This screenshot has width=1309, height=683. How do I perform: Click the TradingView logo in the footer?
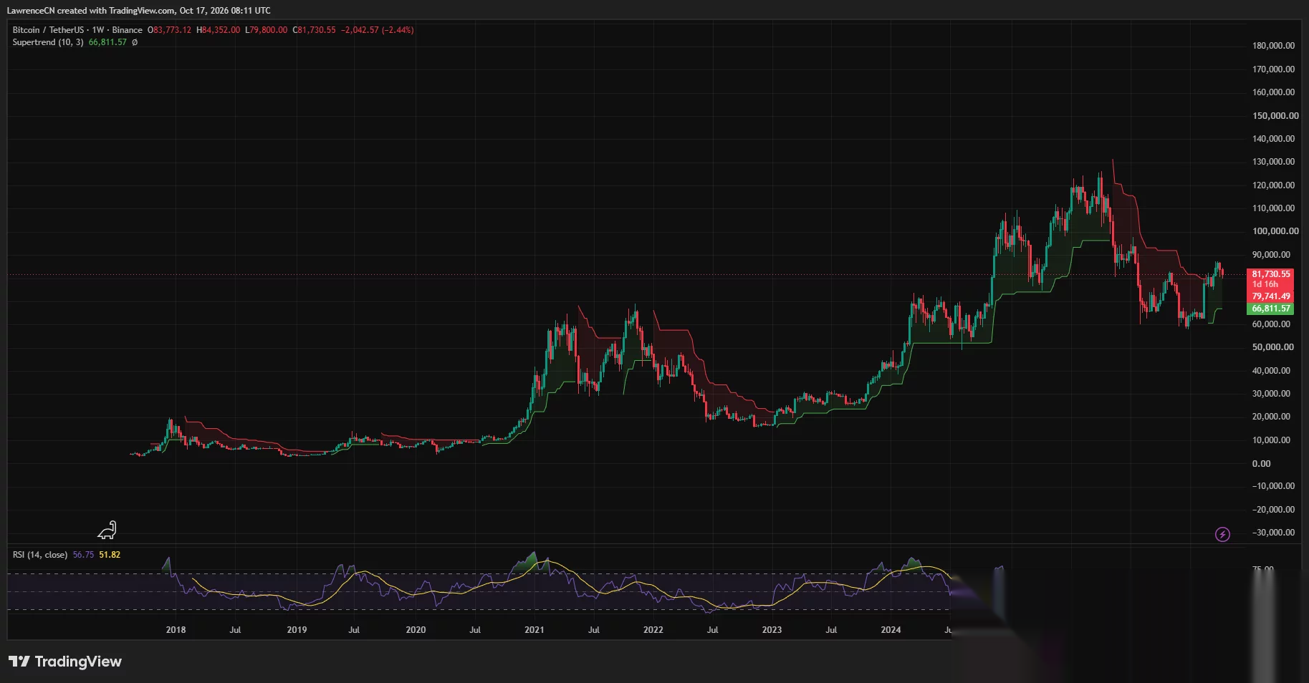65,662
